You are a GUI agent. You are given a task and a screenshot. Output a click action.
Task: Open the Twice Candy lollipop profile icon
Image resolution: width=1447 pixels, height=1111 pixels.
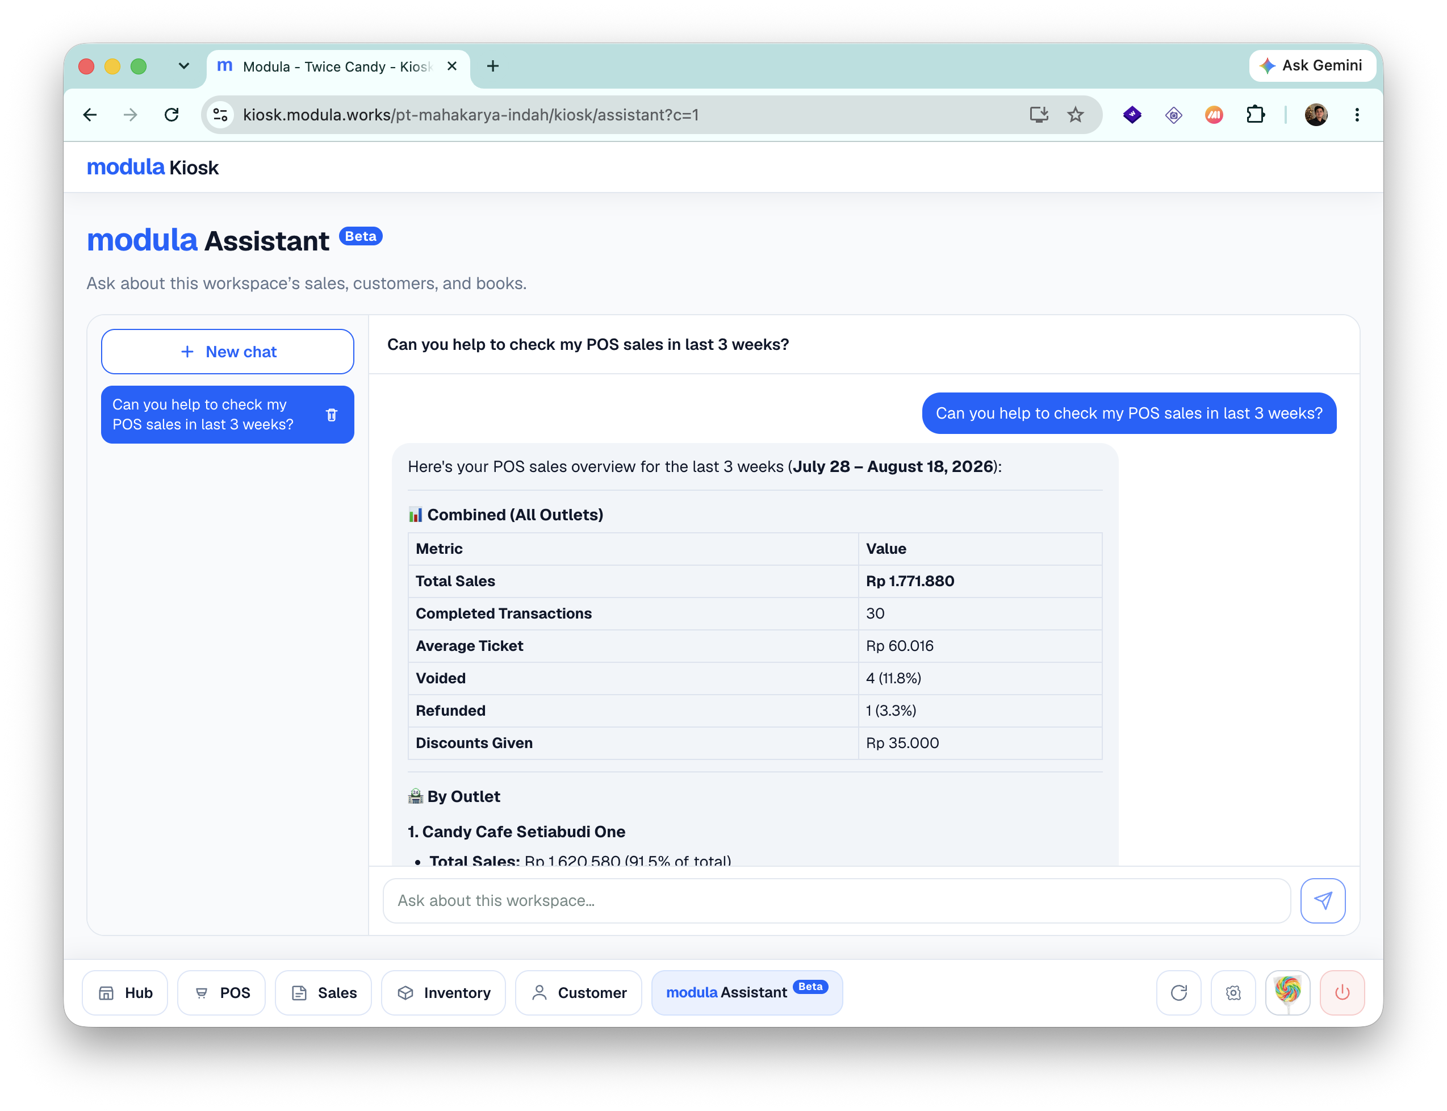(1287, 992)
